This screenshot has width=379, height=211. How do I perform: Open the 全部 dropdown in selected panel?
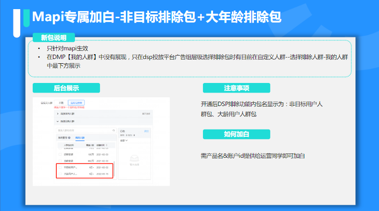pyautogui.click(x=123, y=141)
